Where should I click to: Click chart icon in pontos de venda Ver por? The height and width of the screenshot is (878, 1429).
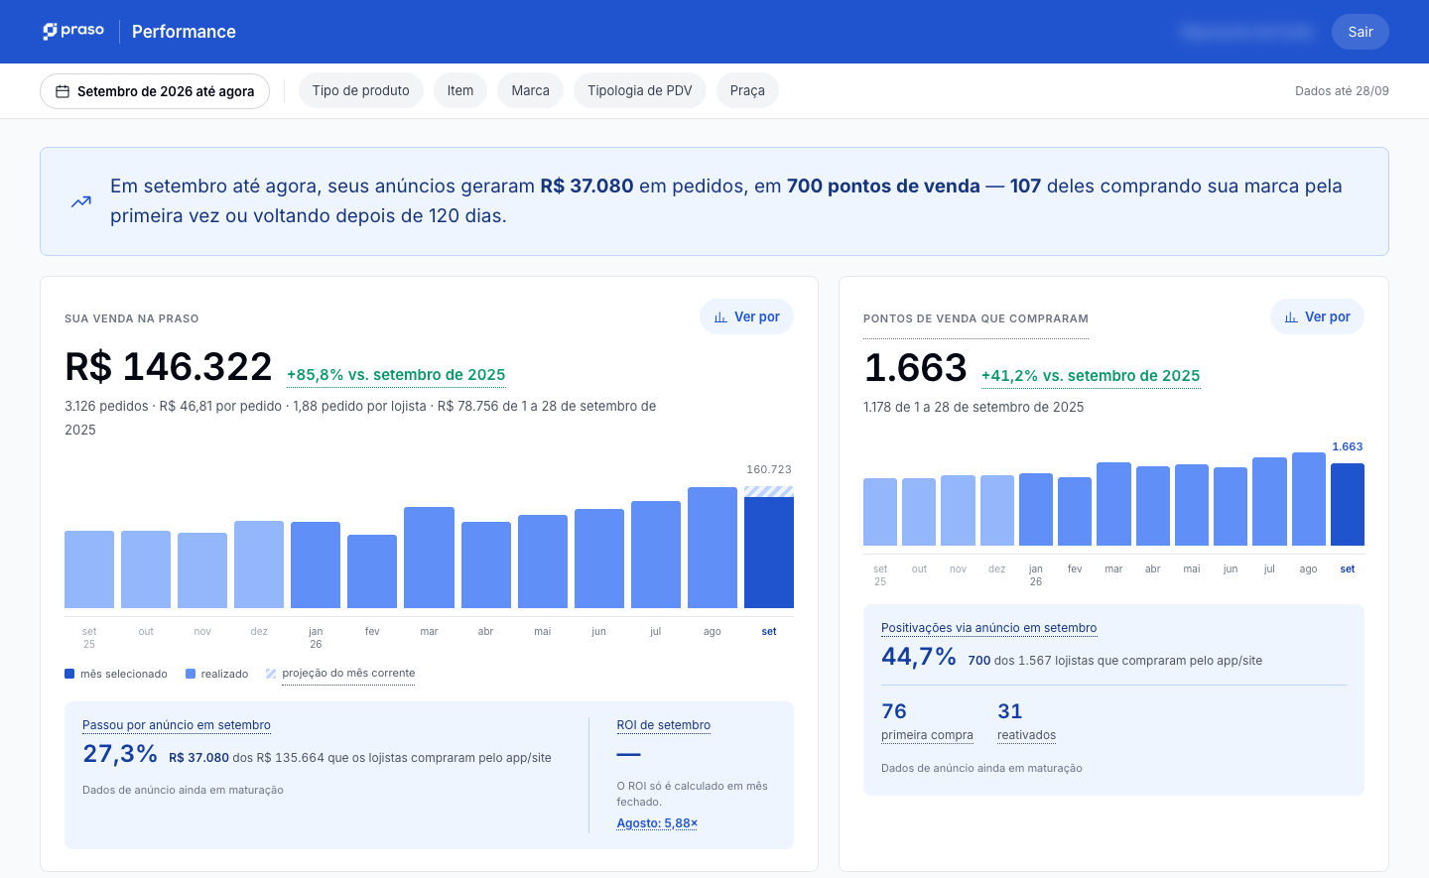(1291, 317)
